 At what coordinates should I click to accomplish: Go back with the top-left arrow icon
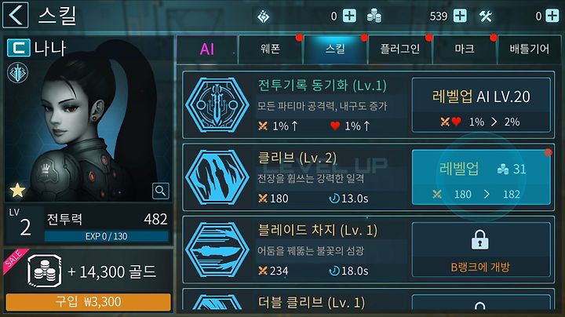pyautogui.click(x=15, y=15)
